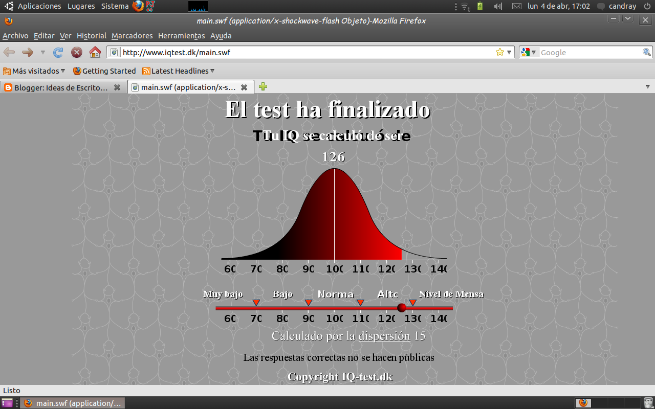Expand the Más visitados bookmarks dropdown

tap(34, 71)
